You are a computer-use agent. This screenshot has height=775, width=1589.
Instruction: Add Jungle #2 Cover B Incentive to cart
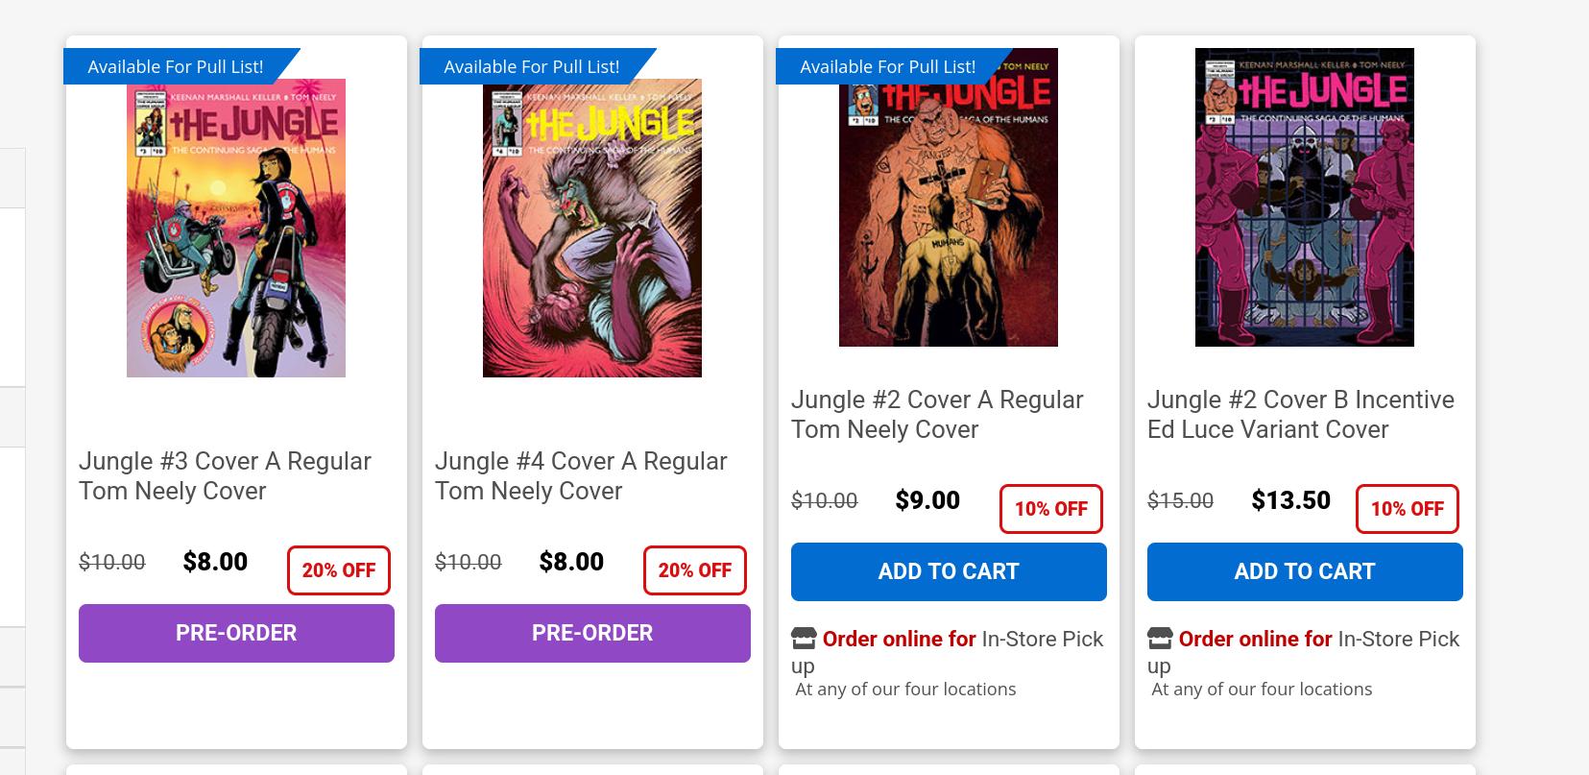pos(1305,571)
